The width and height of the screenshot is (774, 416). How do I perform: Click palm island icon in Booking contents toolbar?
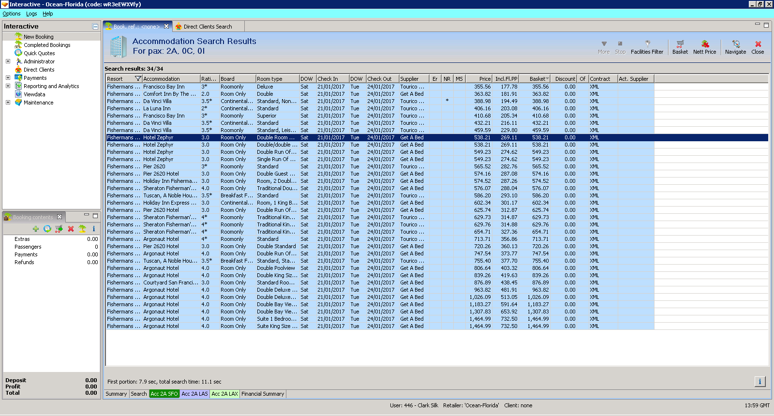(x=82, y=229)
